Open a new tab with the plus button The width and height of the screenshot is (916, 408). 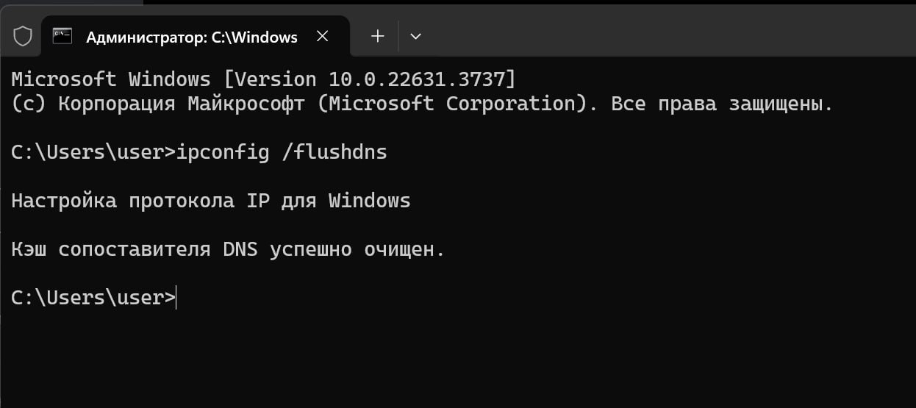coord(377,36)
